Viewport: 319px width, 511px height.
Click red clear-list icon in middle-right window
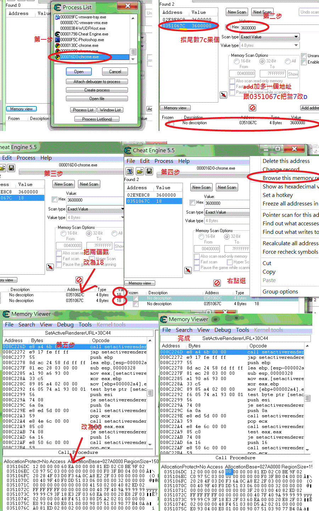[217, 283]
